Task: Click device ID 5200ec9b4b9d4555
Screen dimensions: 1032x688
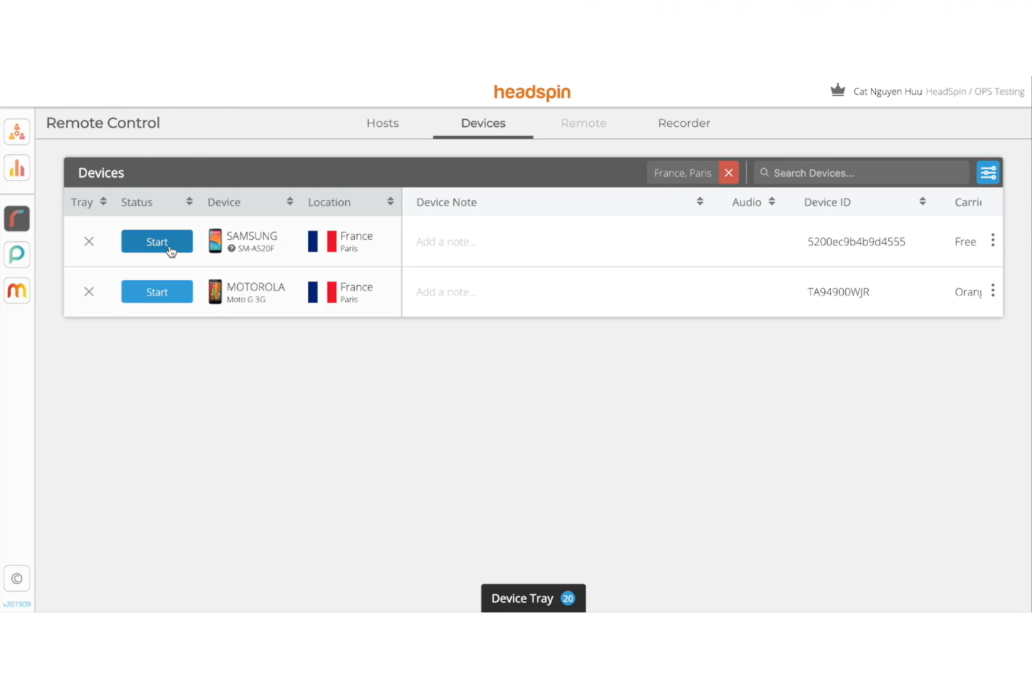Action: [856, 242]
